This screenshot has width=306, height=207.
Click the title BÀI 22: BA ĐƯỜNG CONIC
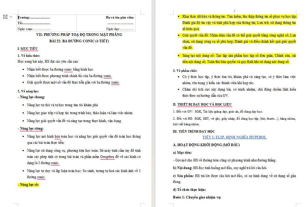pyautogui.click(x=79, y=41)
